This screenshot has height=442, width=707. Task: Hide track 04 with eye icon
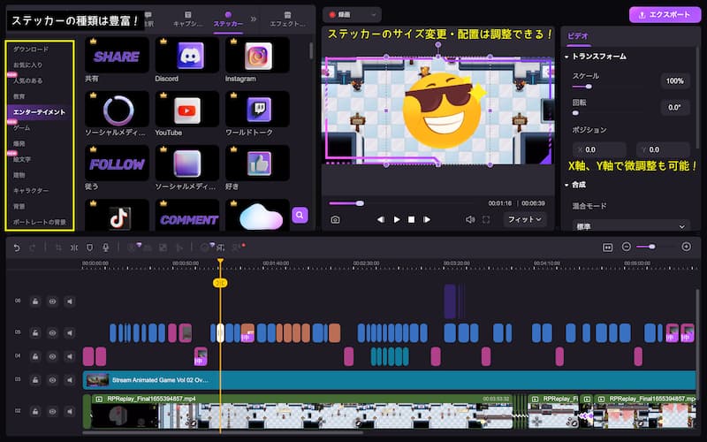[52, 356]
